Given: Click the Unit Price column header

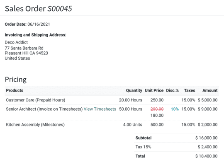Looking at the screenshot, I should point(154,90).
